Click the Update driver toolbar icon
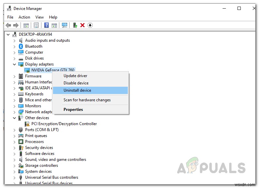This screenshot has height=188, width=259. (75, 25)
